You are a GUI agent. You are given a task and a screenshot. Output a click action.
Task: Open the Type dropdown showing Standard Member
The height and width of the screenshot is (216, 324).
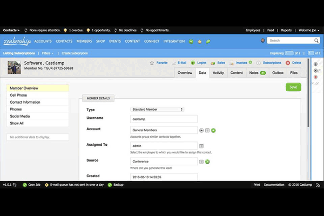tap(157, 109)
